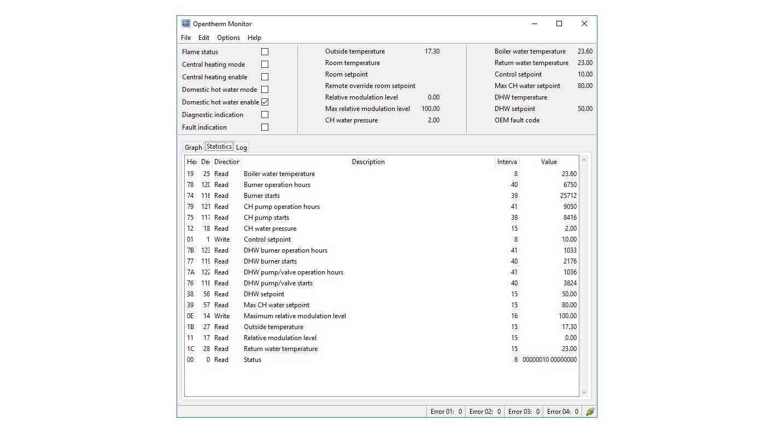This screenshot has height=433, width=774.
Task: Select the Status row in the table
Action: point(382,360)
